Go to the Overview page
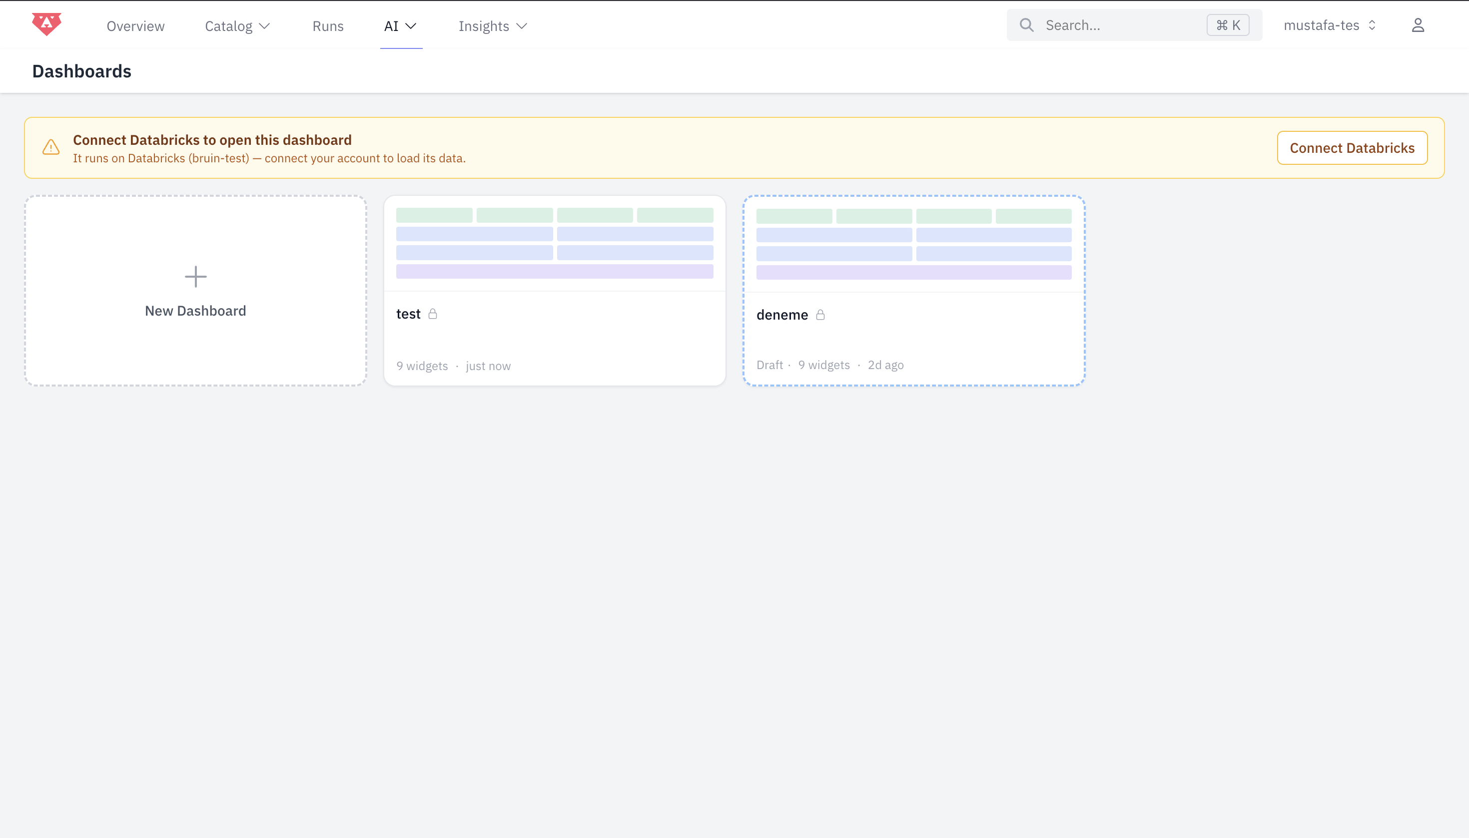 [135, 26]
